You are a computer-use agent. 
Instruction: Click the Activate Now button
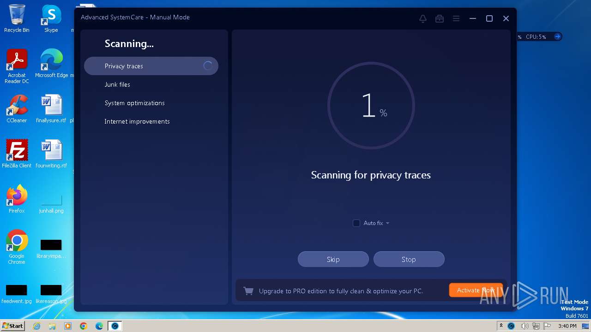click(x=476, y=290)
